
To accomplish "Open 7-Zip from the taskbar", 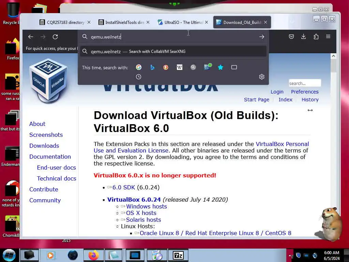I will point(178,255).
